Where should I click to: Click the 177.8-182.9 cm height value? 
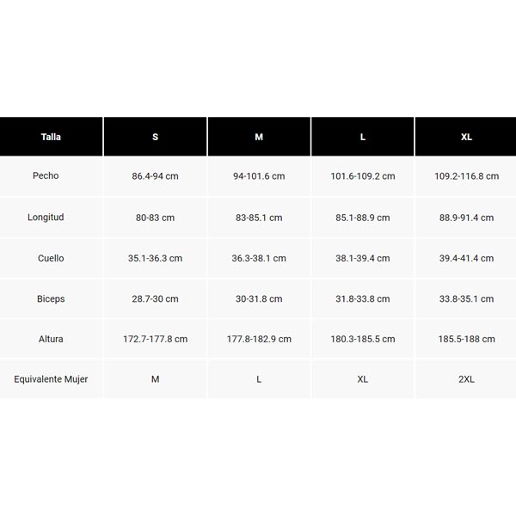(x=259, y=340)
